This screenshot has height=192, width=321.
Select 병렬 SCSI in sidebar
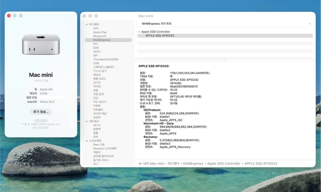point(99,79)
